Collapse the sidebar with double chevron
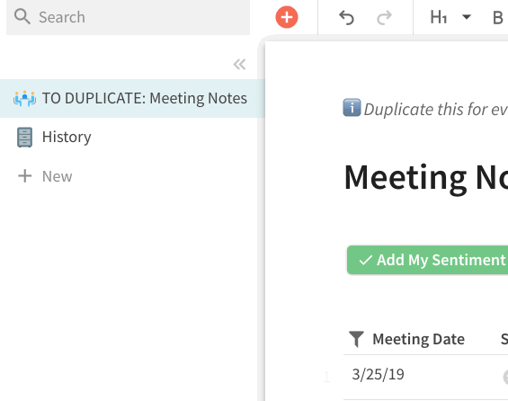Screen dimensions: 508x401 click(239, 65)
